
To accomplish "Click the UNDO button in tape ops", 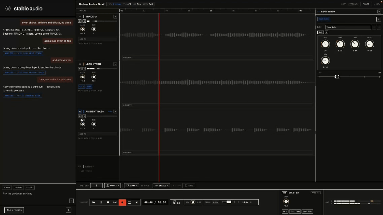I will (189, 186).
